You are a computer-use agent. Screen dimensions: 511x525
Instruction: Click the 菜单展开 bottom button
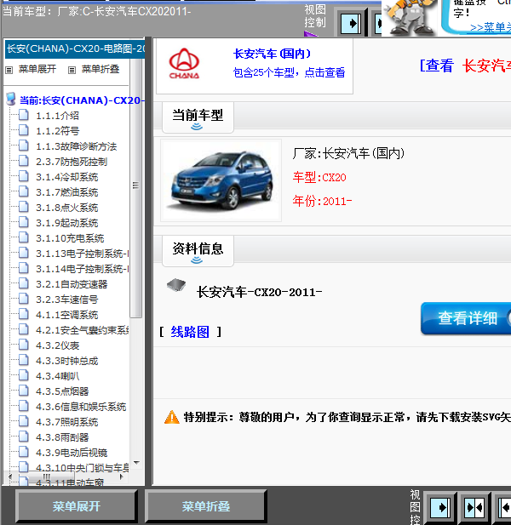point(77,506)
